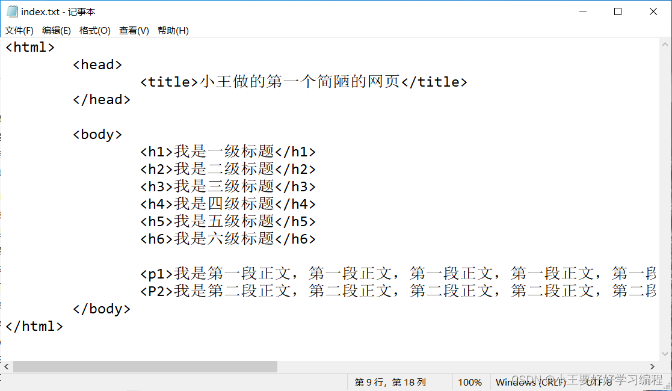Open the 查看(V) menu

tap(134, 30)
